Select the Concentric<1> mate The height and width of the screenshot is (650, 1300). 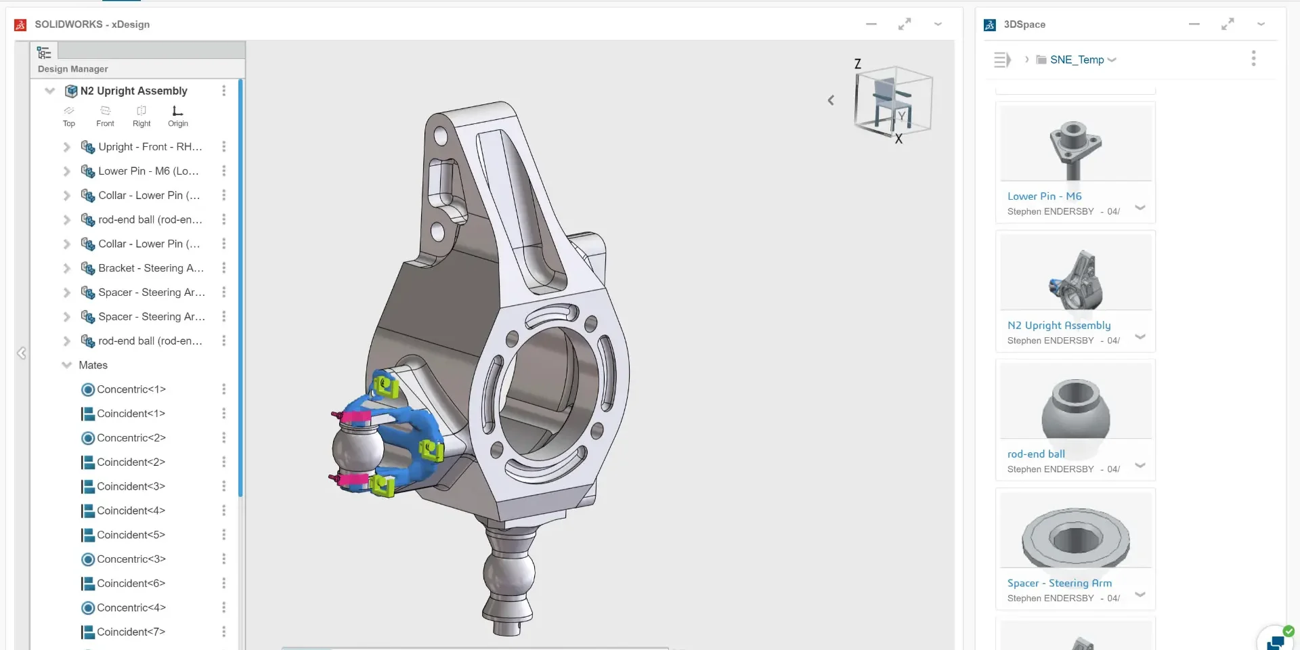click(x=131, y=389)
